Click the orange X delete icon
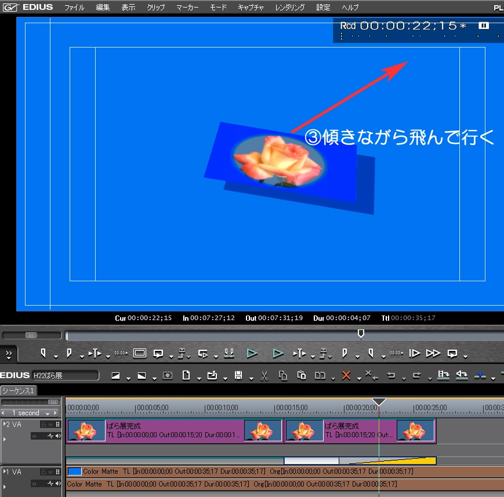 [x=346, y=376]
